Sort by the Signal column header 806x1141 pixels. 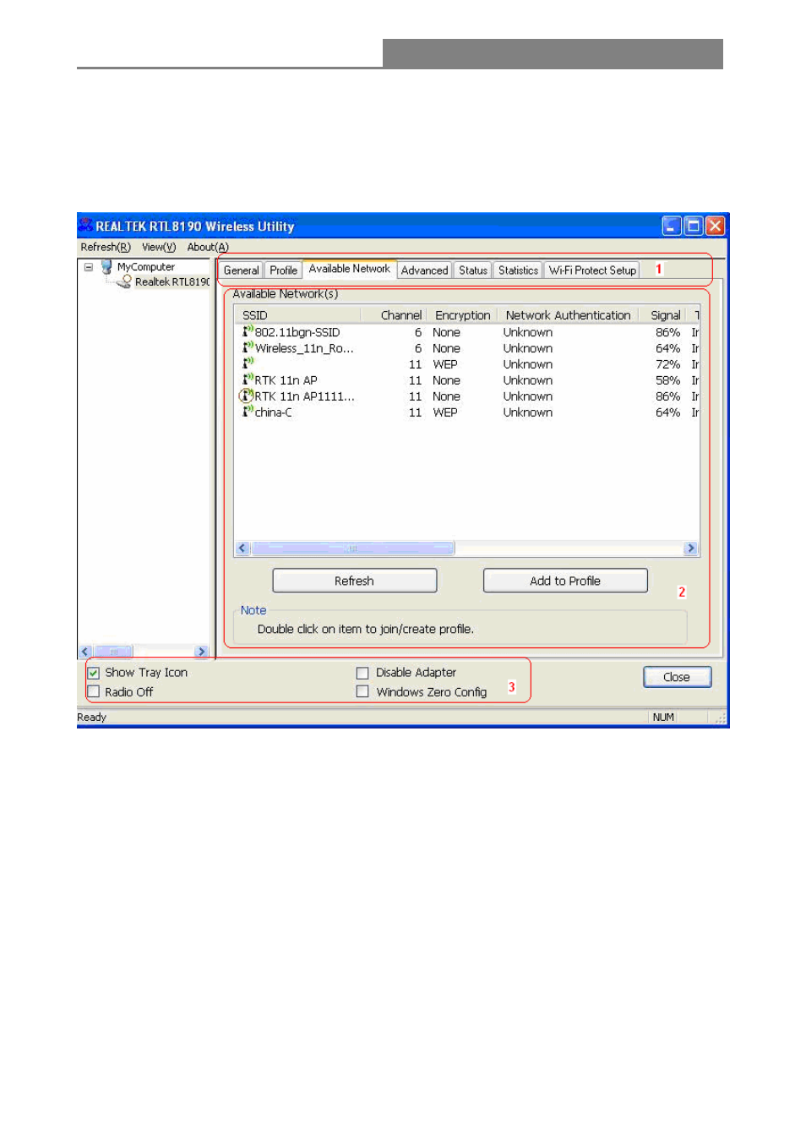(665, 315)
